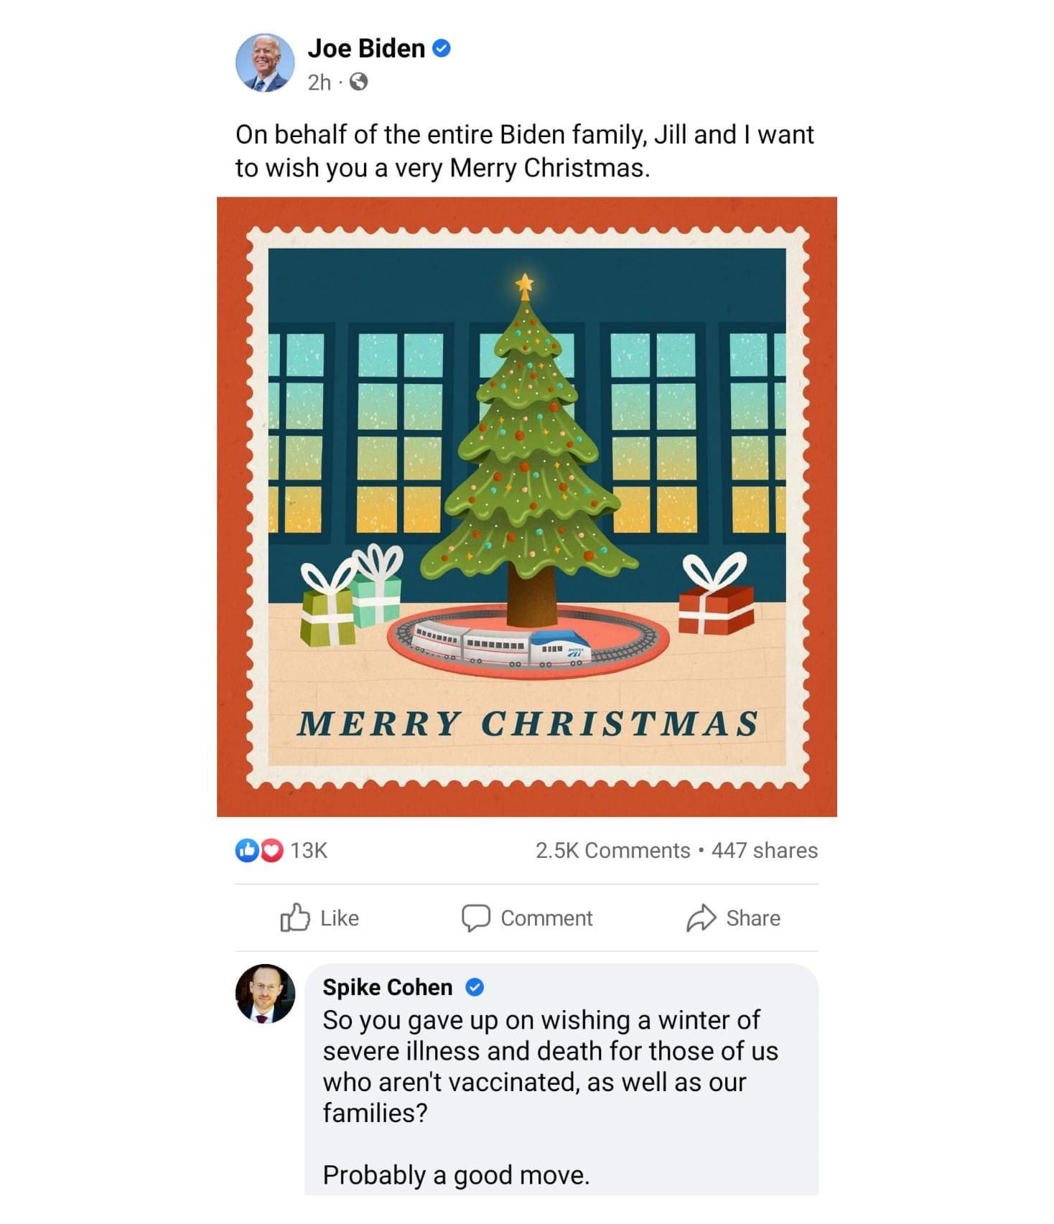Open the Joe Biden profile name link
Screen dimensions: 1054x1224
366,49
